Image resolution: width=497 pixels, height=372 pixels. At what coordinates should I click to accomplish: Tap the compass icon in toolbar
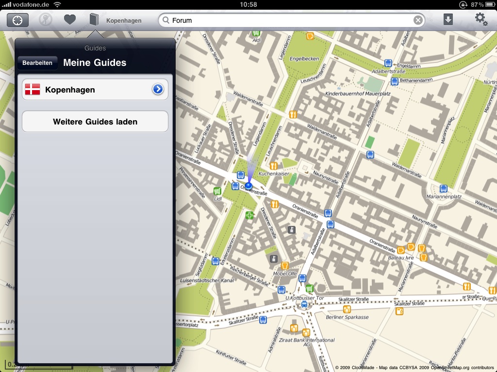[46, 20]
